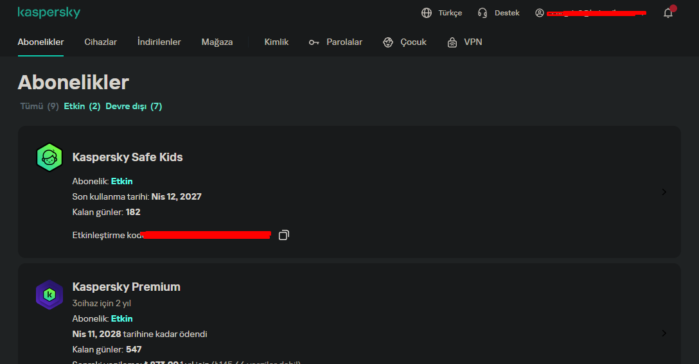Filter subscriptions by Etkin (2)
699x364 pixels.
point(82,106)
